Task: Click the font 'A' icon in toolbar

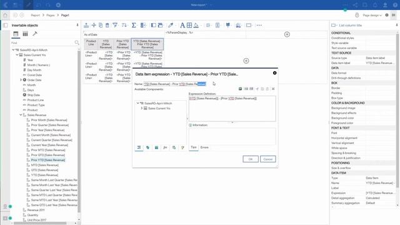Action: coord(182,25)
